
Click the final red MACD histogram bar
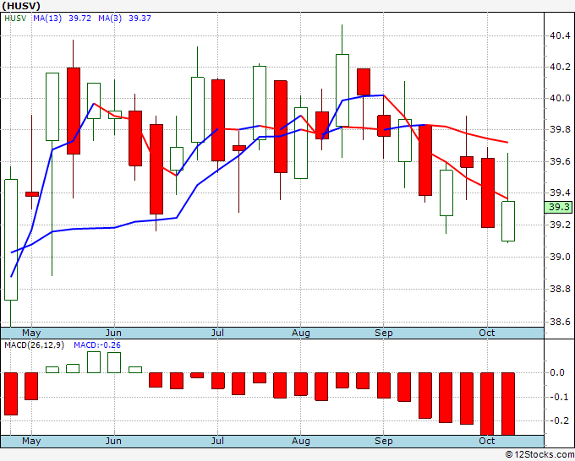pyautogui.click(x=508, y=404)
